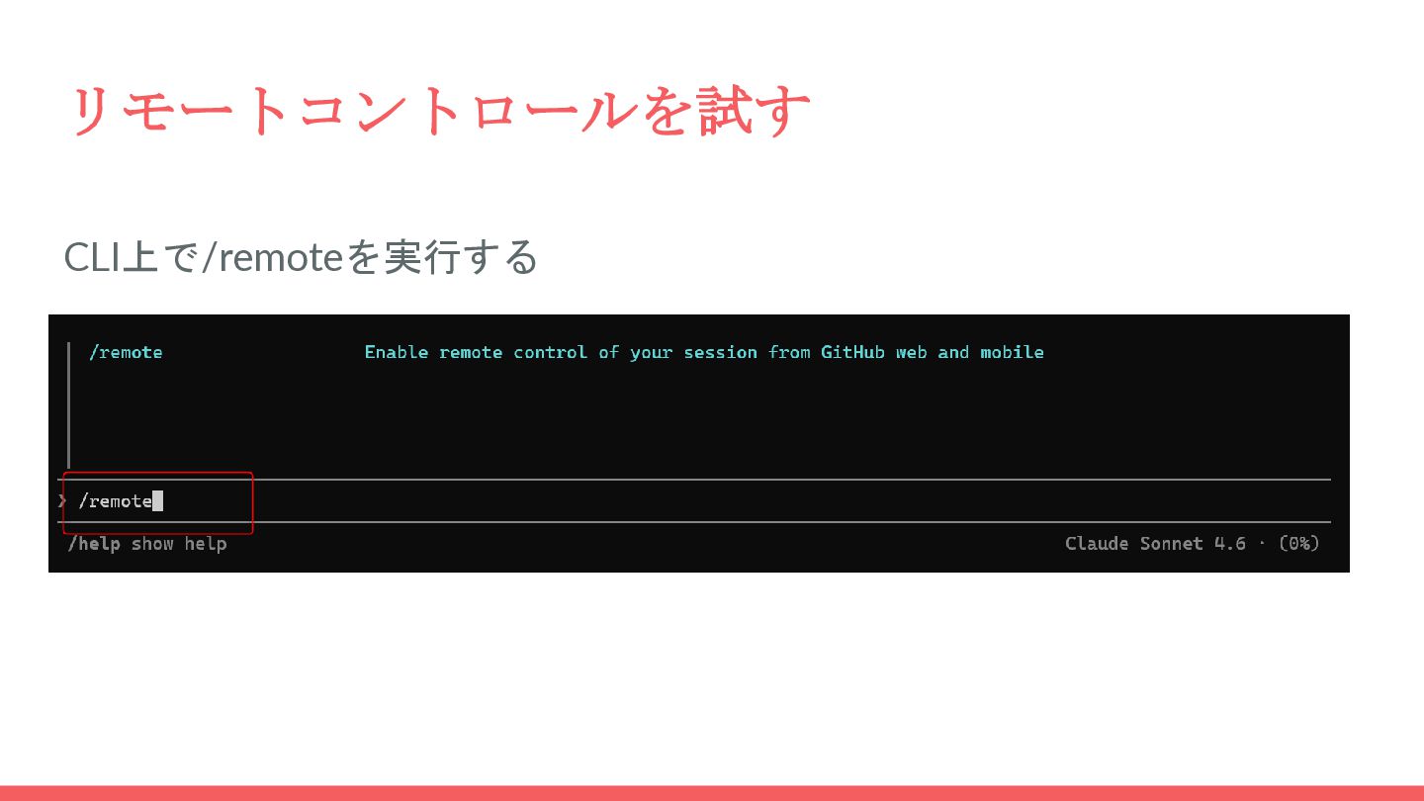Click the subtitle 'CLI上で/remoteを実行する'

[301, 257]
